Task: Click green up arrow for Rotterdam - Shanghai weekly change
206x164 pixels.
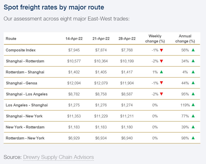Action: coord(161,72)
